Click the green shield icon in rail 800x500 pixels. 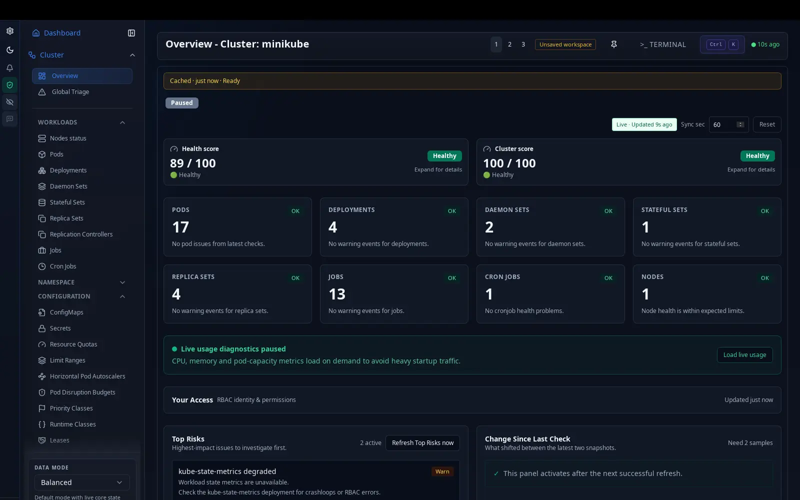(x=9, y=85)
